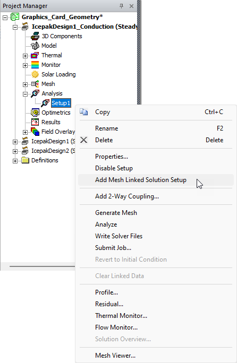Select Add Mesh Linked Solution Setup
The image size is (237, 363).
[156, 180]
